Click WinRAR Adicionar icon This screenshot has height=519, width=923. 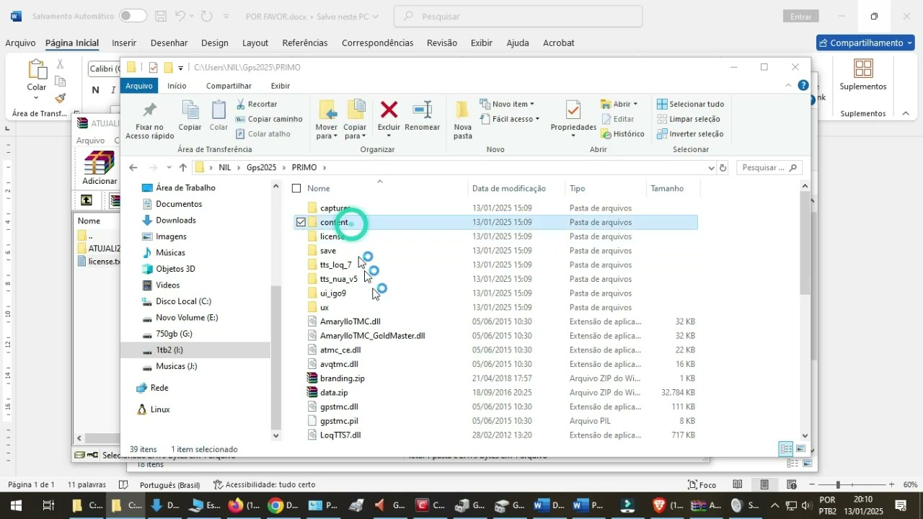coord(100,163)
